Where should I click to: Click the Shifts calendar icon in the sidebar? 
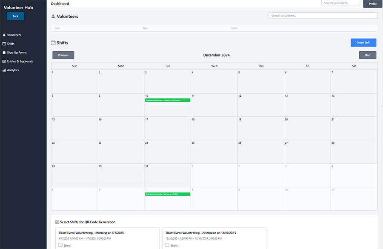pos(4,44)
